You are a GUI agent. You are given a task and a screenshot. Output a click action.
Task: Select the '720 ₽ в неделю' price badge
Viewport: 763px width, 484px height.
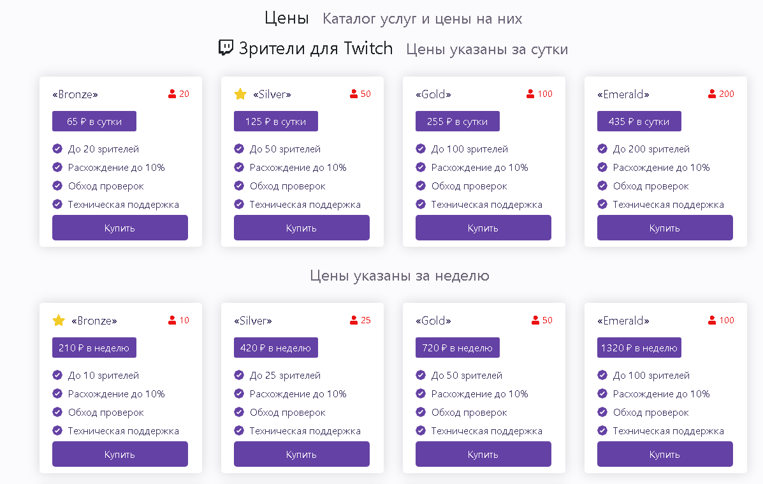tap(458, 348)
